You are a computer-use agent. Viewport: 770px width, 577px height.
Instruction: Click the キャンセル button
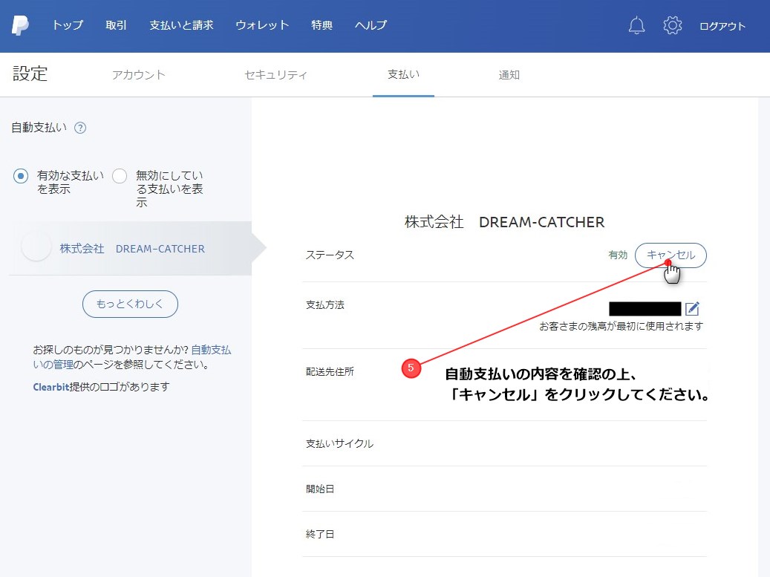(671, 255)
